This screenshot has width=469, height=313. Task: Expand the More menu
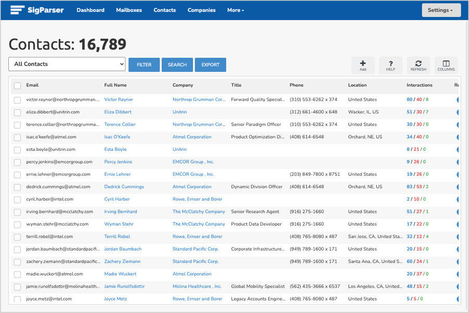point(236,10)
